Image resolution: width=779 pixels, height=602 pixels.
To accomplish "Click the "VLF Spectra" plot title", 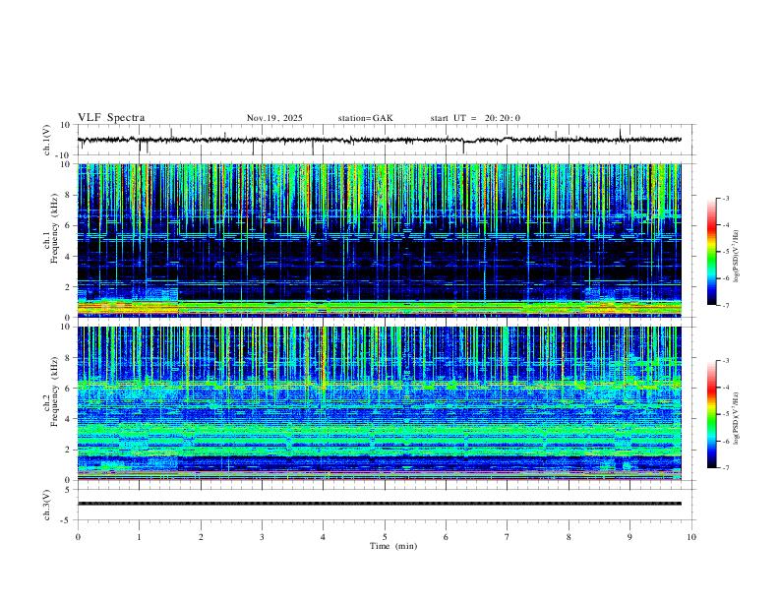I will (x=111, y=118).
